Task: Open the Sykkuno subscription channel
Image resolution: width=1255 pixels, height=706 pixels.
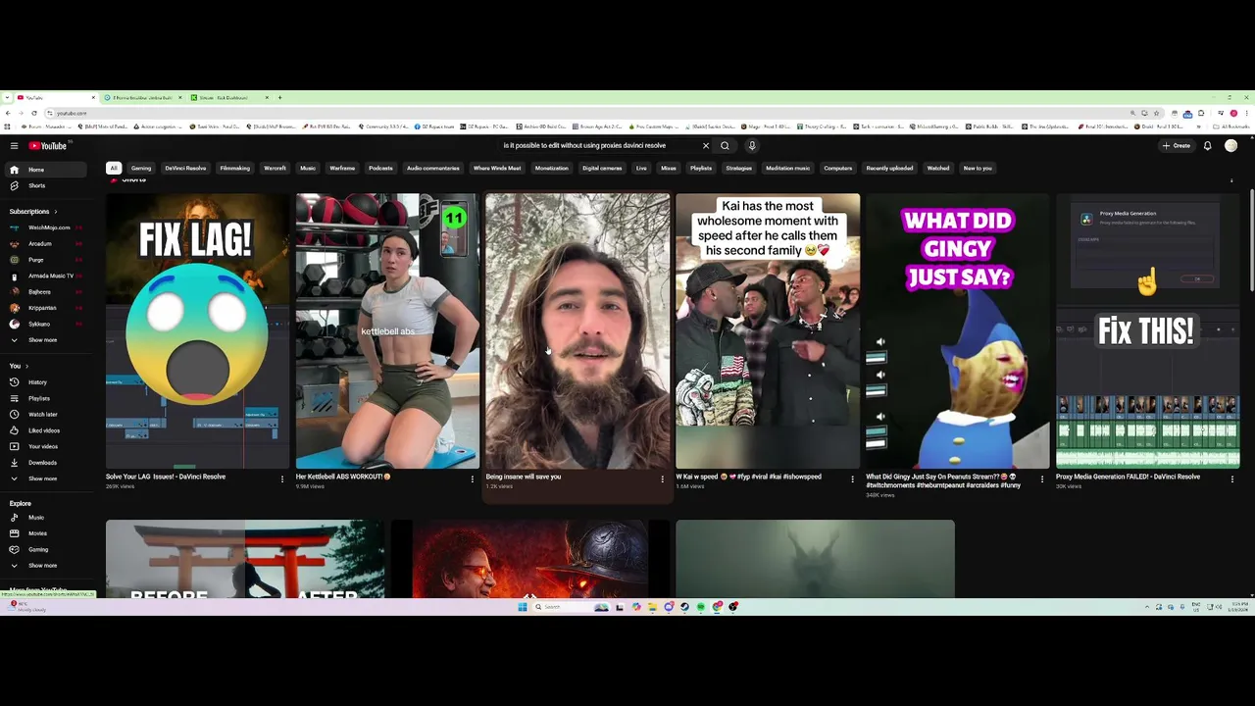Action: tap(47, 324)
